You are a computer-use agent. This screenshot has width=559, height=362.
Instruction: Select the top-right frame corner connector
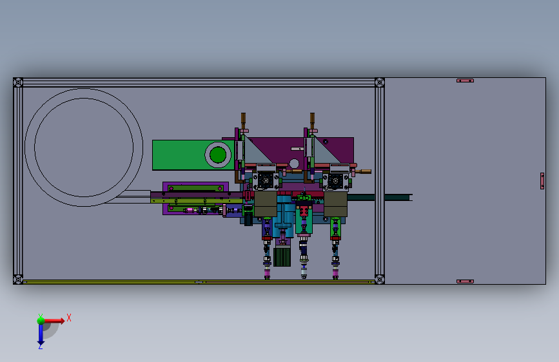pos(380,82)
